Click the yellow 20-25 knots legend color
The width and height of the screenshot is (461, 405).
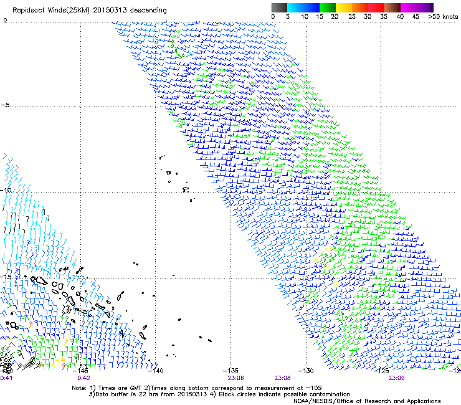tap(344, 7)
